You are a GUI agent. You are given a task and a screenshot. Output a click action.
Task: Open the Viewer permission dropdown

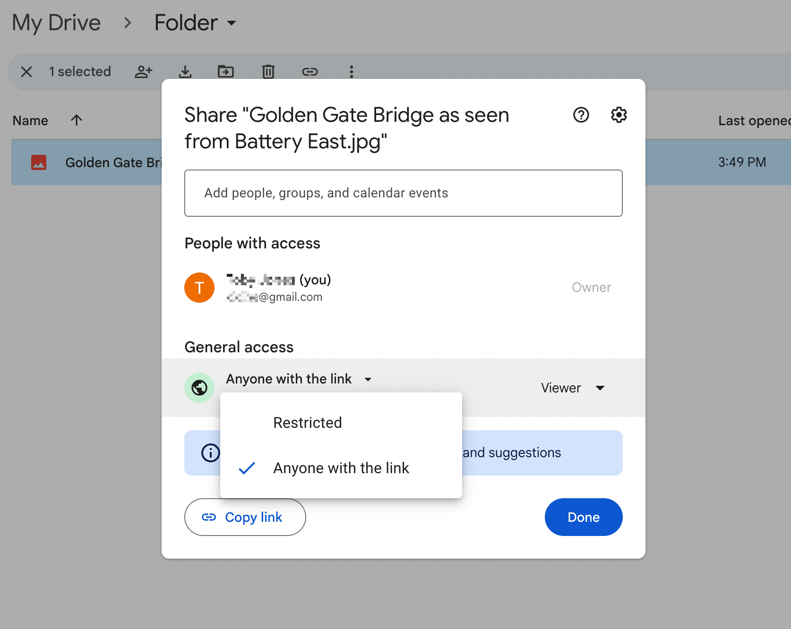tap(572, 388)
